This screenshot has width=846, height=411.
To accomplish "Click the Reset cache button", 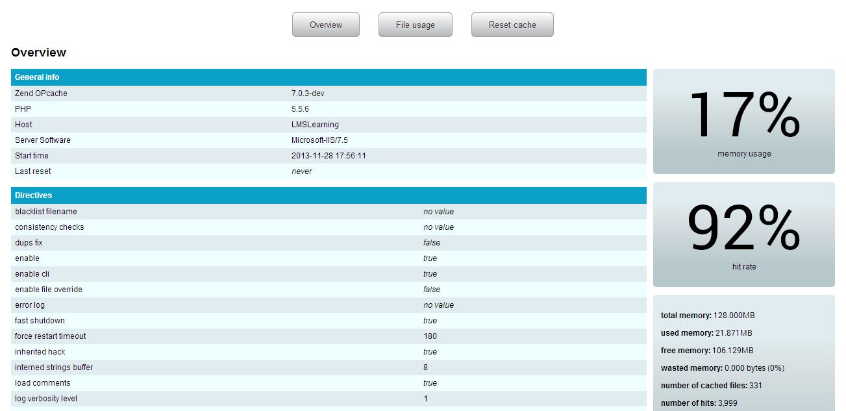I will [512, 25].
